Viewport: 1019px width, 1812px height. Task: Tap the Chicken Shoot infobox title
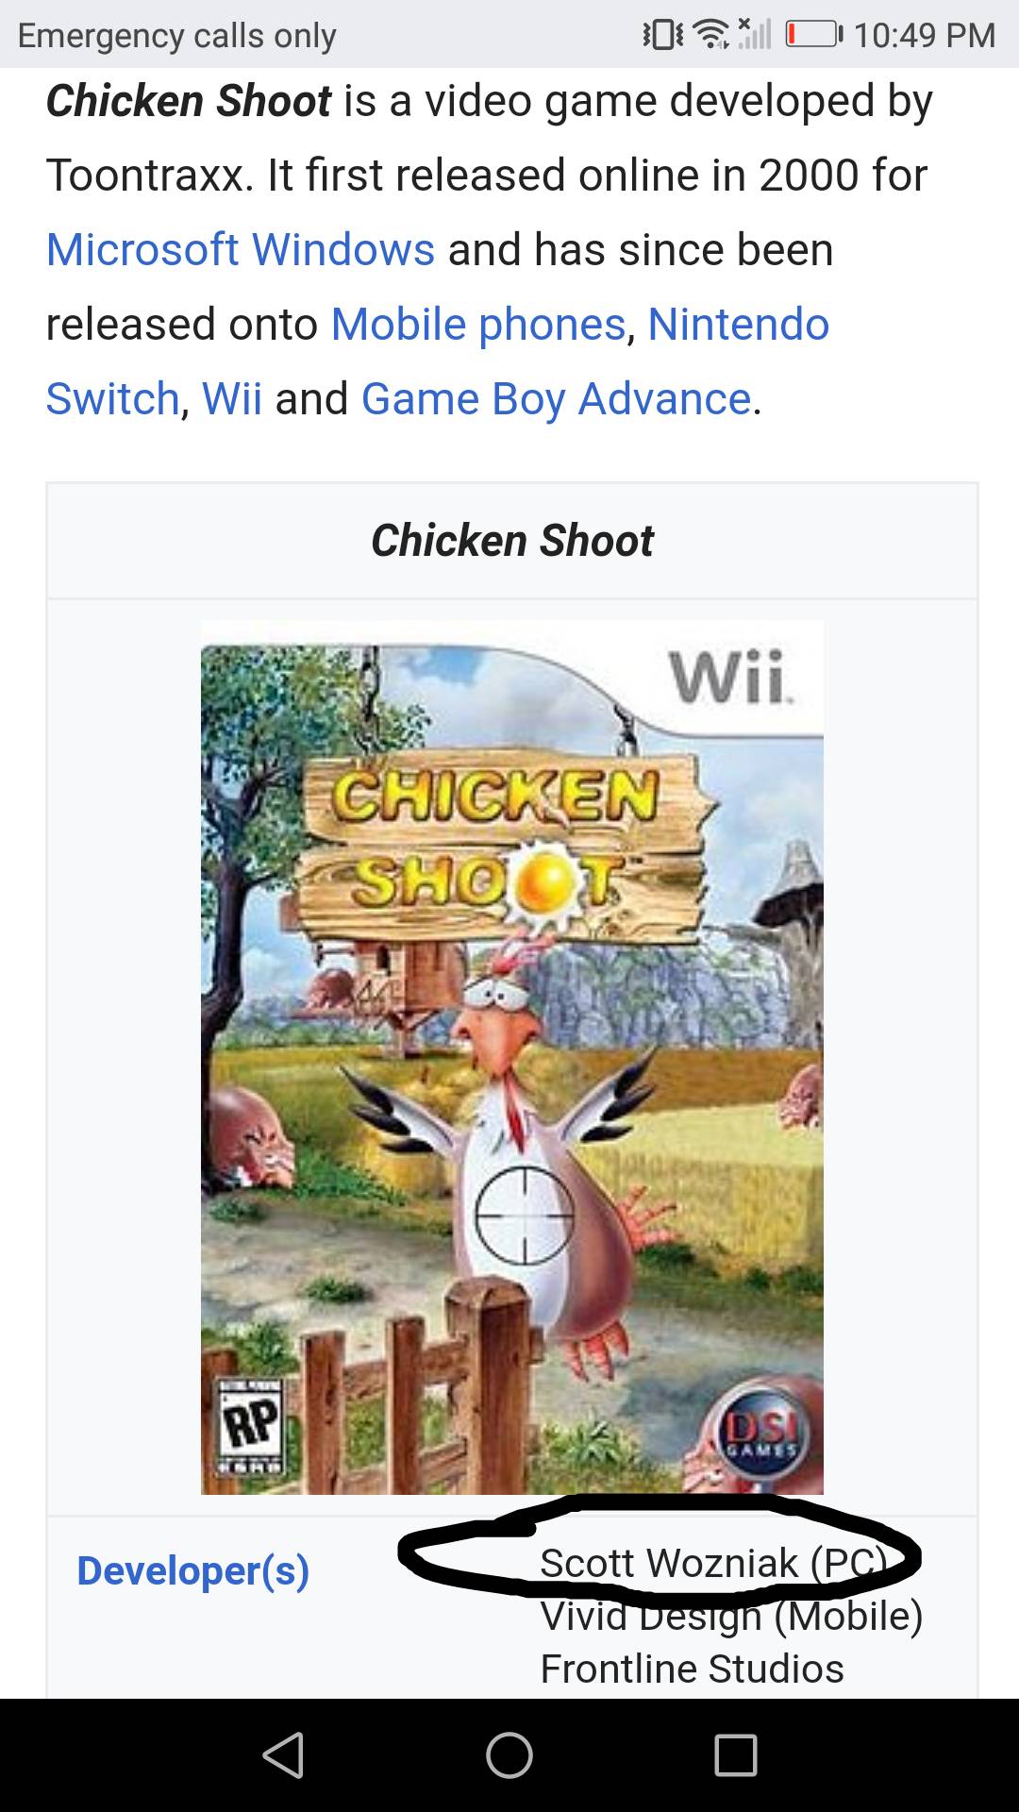(x=512, y=541)
